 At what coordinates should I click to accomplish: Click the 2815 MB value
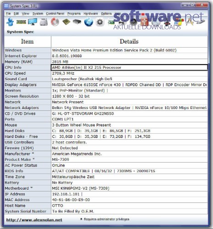coord(60,62)
